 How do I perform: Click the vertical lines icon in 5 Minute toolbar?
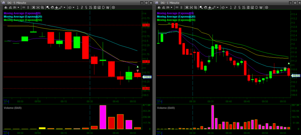pyautogui.click(x=28, y=7)
